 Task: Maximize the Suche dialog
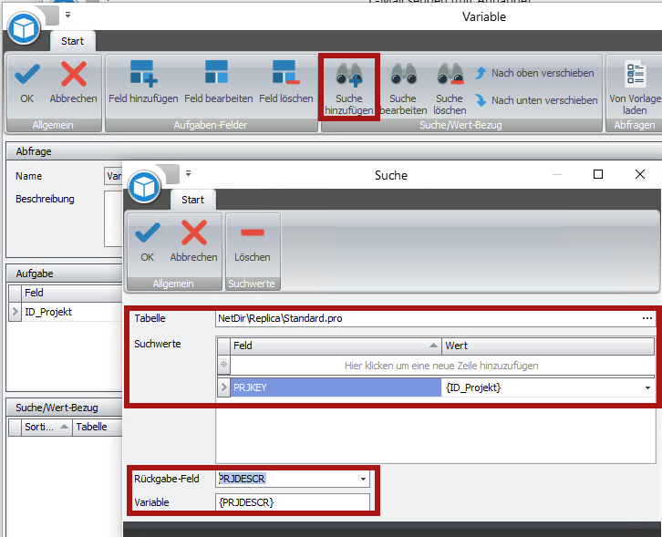(598, 174)
